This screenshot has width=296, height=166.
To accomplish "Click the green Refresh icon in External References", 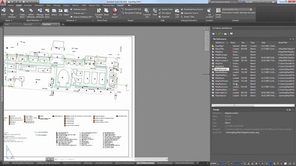I will [x=219, y=34].
